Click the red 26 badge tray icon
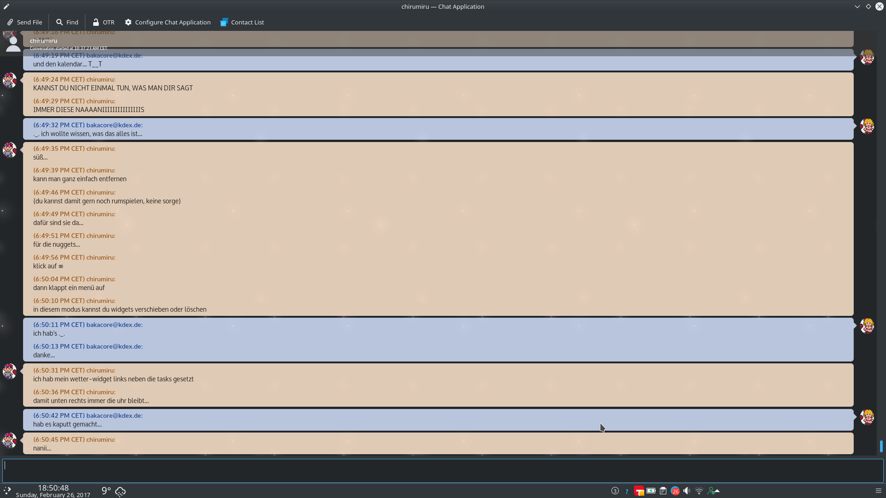 click(x=675, y=491)
